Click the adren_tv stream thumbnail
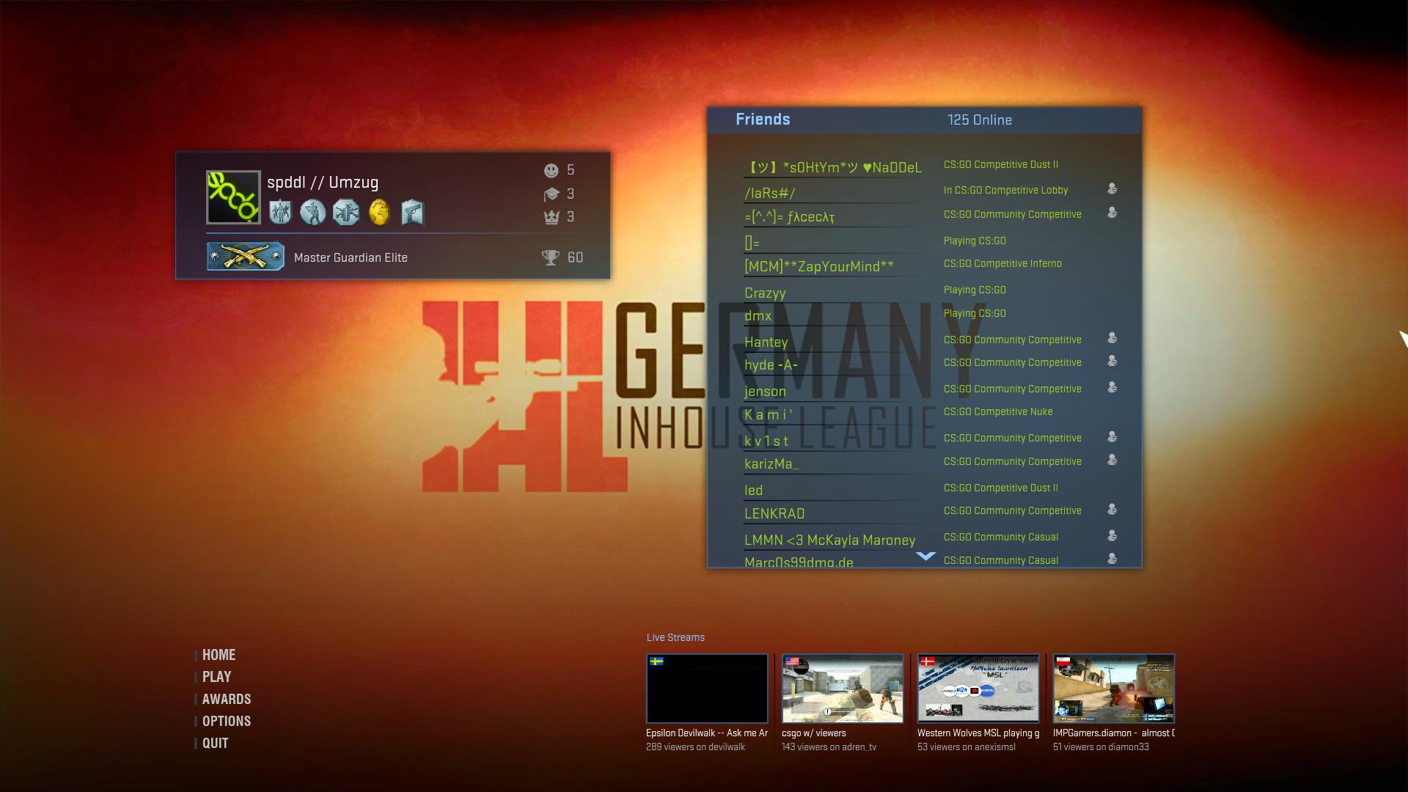Screen dimensions: 1408x792 pos(842,689)
